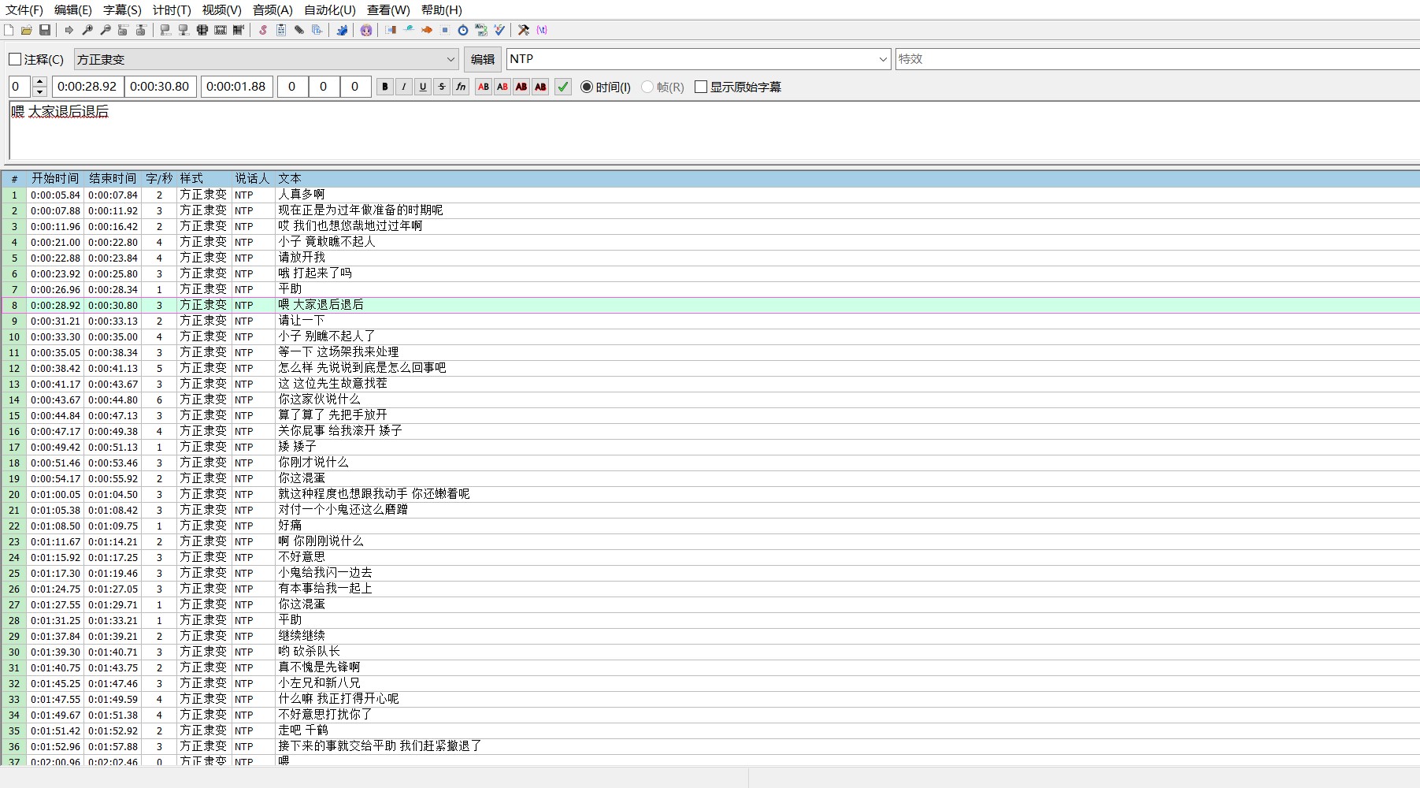Viewport: 1420px width, 788px height.
Task: Open the 自动化(U) menu
Action: click(330, 10)
